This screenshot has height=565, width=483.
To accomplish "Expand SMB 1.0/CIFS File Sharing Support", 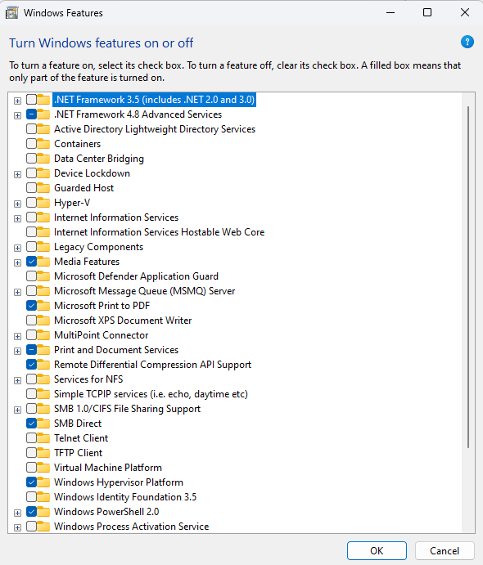I will coord(17,410).
